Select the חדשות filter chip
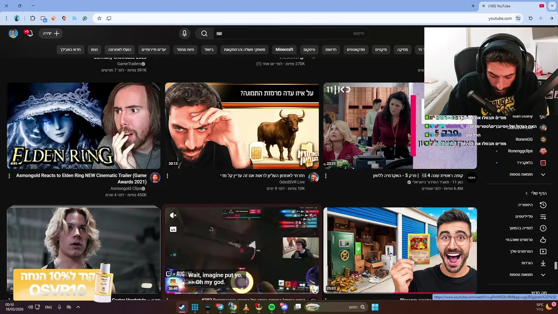Screen dimensions: 558x314 [331, 50]
